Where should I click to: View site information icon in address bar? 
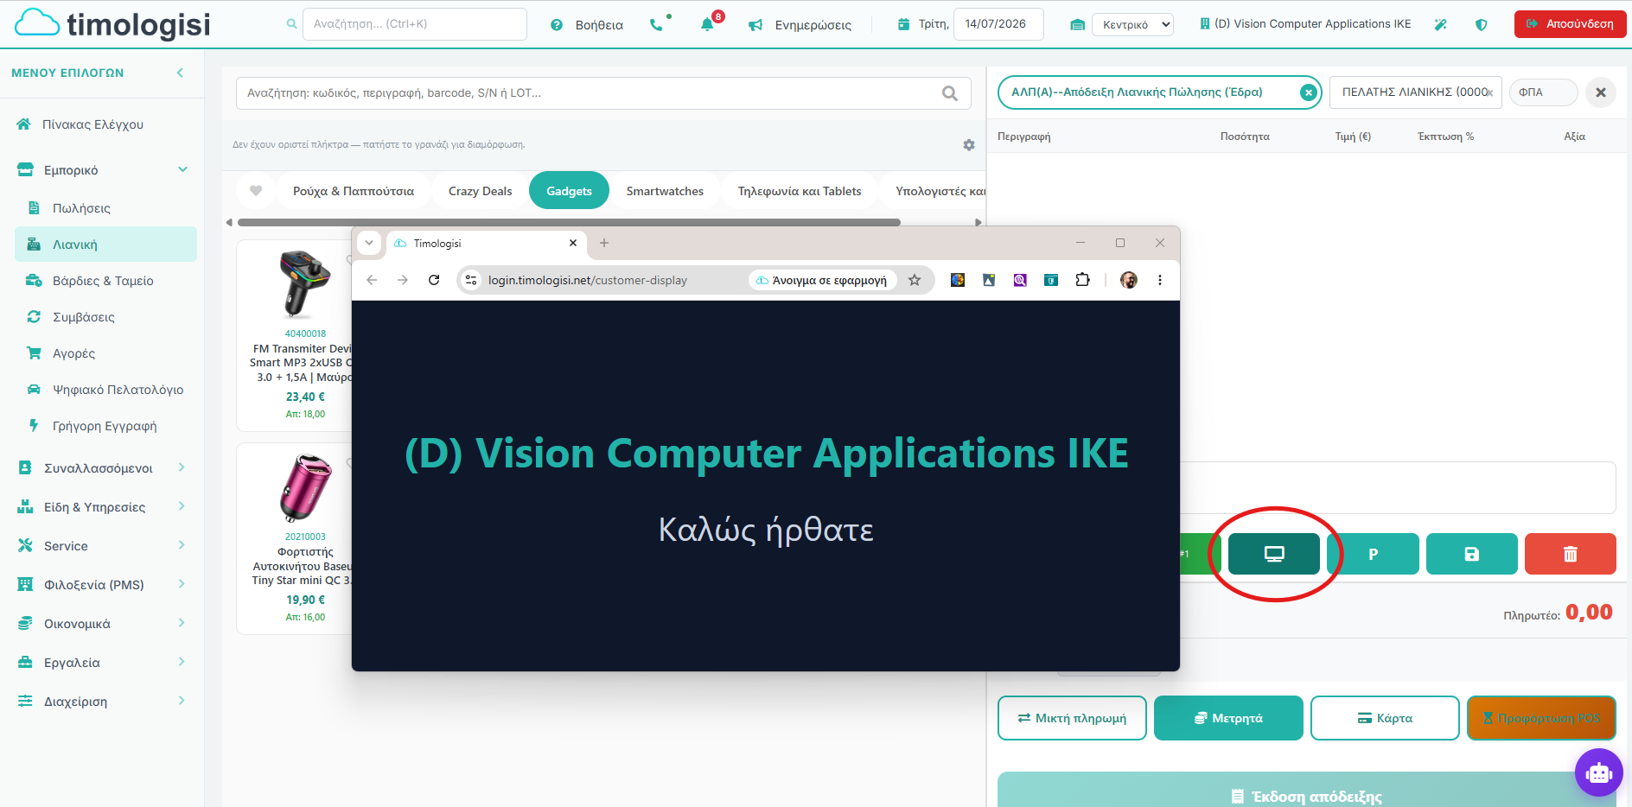471,280
